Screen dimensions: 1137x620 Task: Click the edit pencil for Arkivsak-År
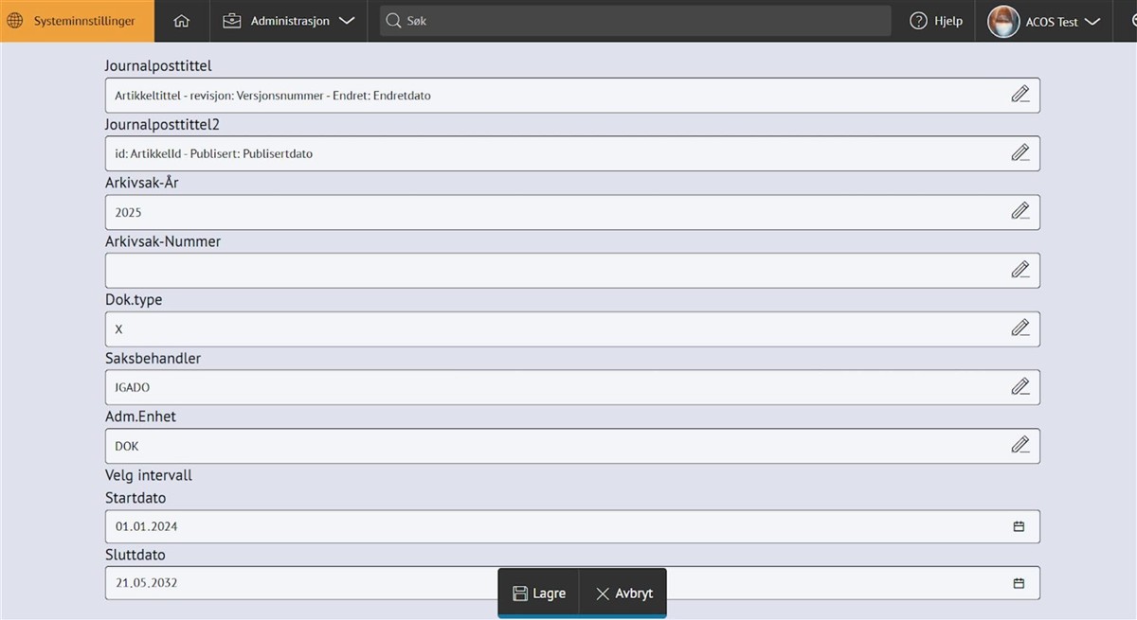1020,212
